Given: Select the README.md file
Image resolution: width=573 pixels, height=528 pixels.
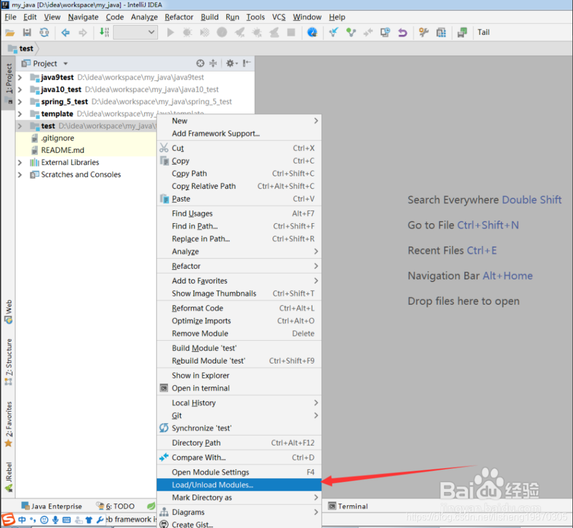Looking at the screenshot, I should click(62, 150).
